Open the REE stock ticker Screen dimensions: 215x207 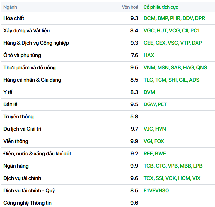[x=148, y=154]
